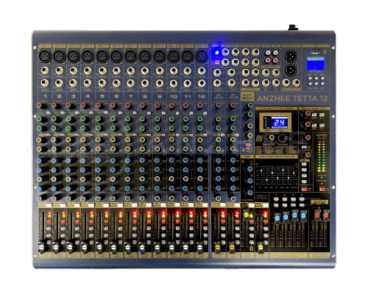Screen dimensions: 368x294
Task: Click the channel 10 number label
Action: click(x=174, y=96)
